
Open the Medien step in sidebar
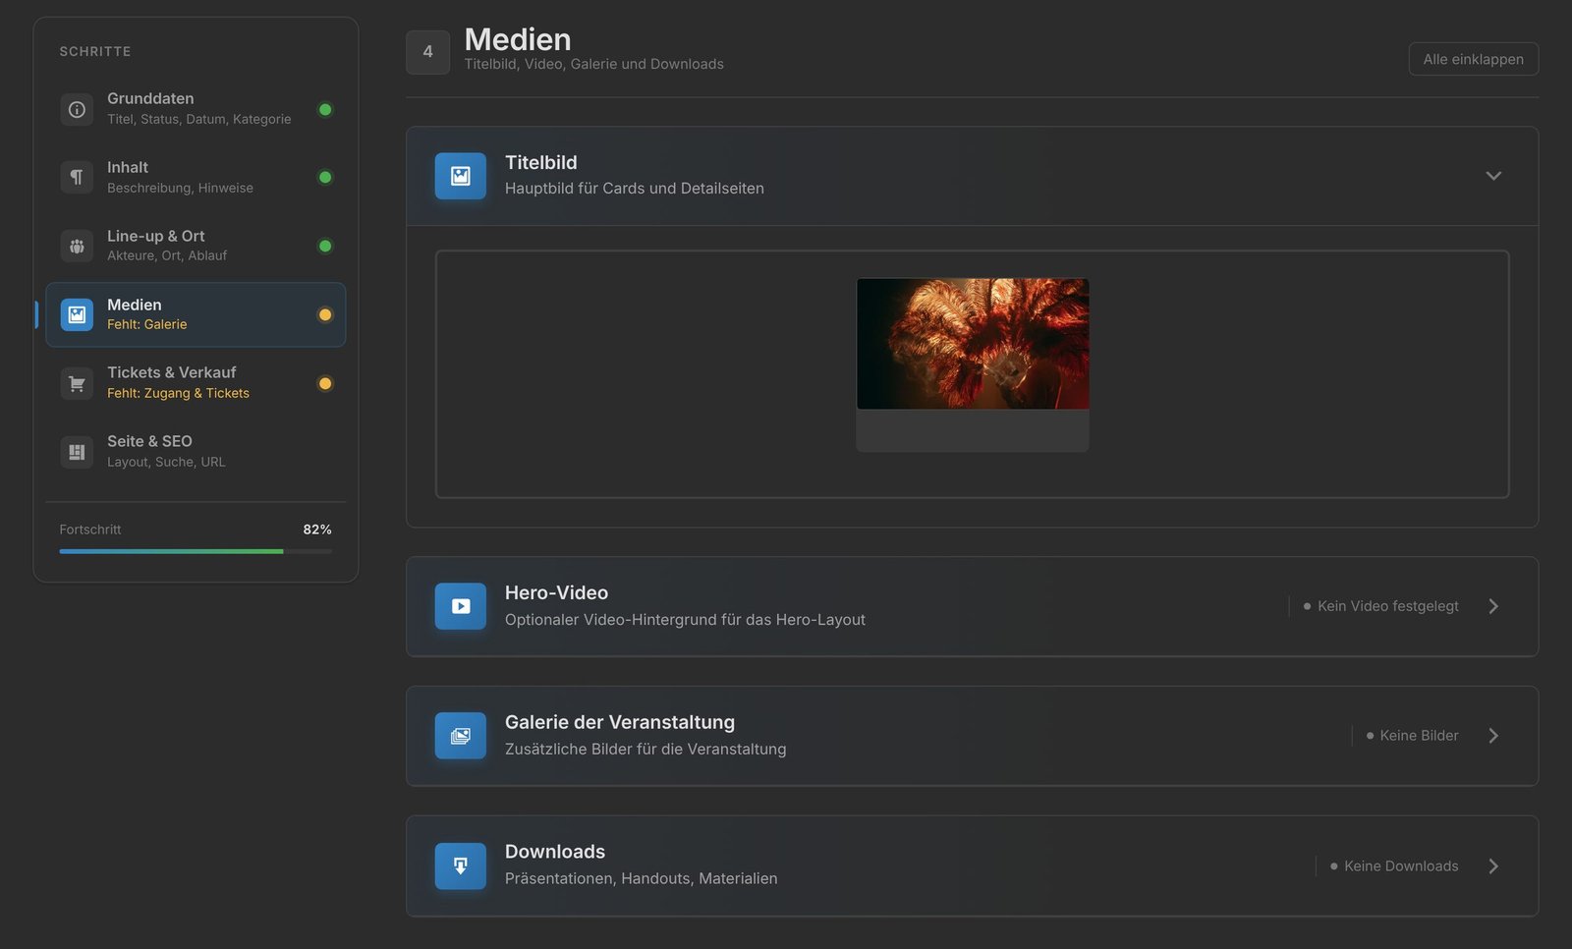click(x=196, y=314)
